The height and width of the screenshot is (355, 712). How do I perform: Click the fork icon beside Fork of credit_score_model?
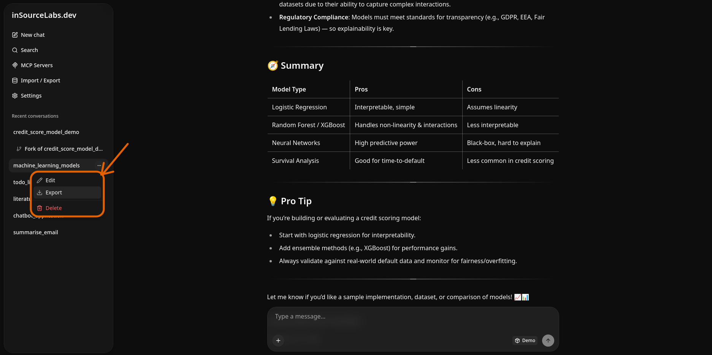(x=19, y=149)
